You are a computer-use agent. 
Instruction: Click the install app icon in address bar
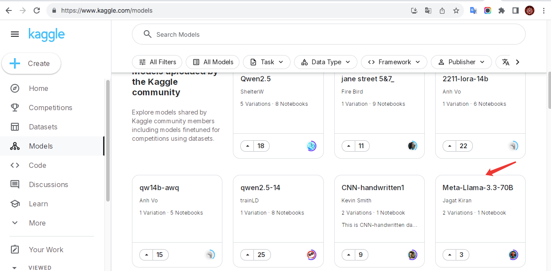[x=414, y=10]
